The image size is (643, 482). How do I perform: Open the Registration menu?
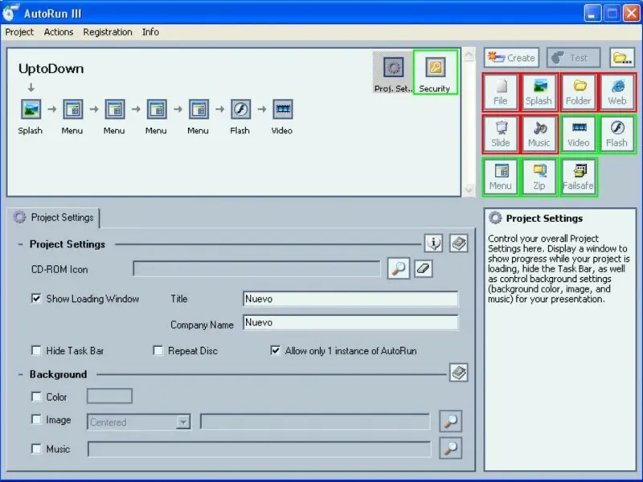(108, 32)
